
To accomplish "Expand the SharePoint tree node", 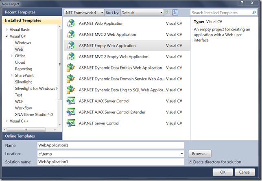I will tap(12, 75).
